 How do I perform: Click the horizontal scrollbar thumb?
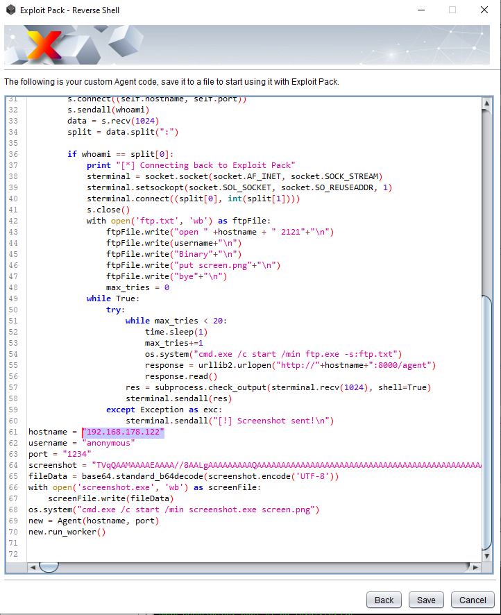[49, 567]
